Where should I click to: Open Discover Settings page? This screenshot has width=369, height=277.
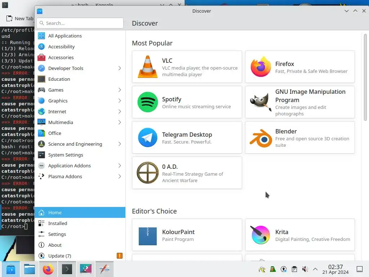[x=80, y=234]
